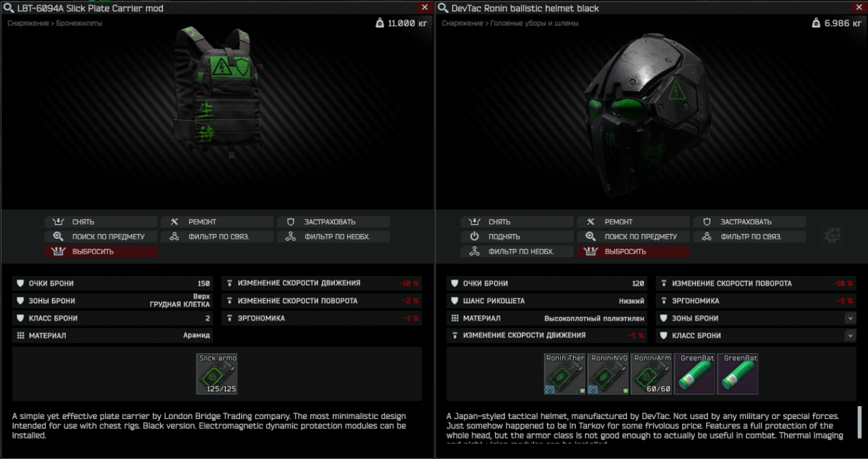Click the ОЧКИ БРОНИ 150 row
Image resolution: width=868 pixels, height=459 pixels.
point(113,283)
